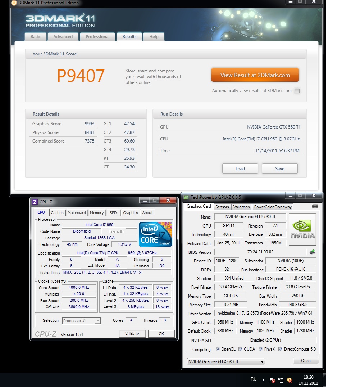
Task: Click the Core Speed 4000.0 MHz value
Action: [79, 287]
